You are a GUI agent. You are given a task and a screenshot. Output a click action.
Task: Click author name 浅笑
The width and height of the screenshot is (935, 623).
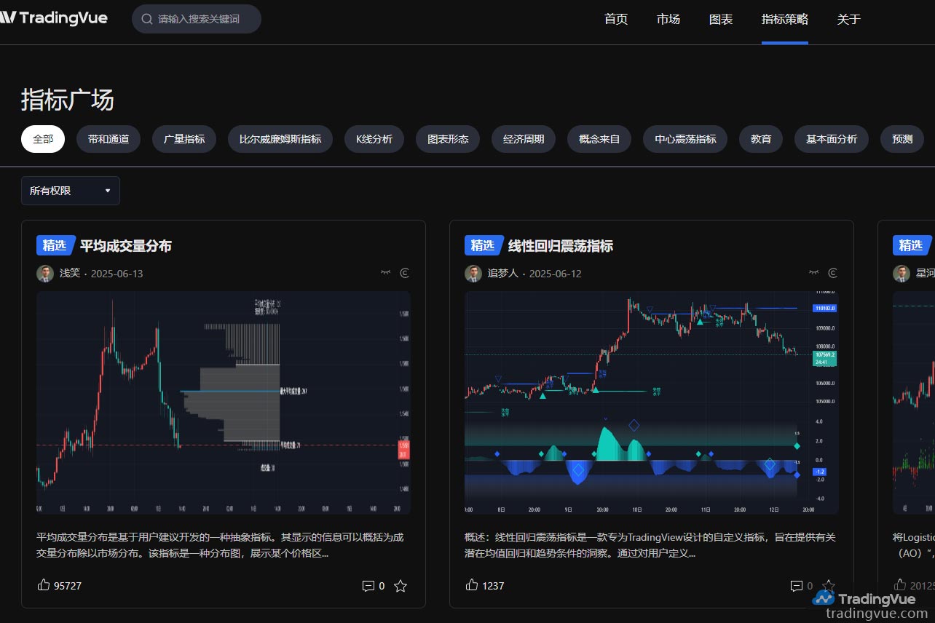coord(70,274)
